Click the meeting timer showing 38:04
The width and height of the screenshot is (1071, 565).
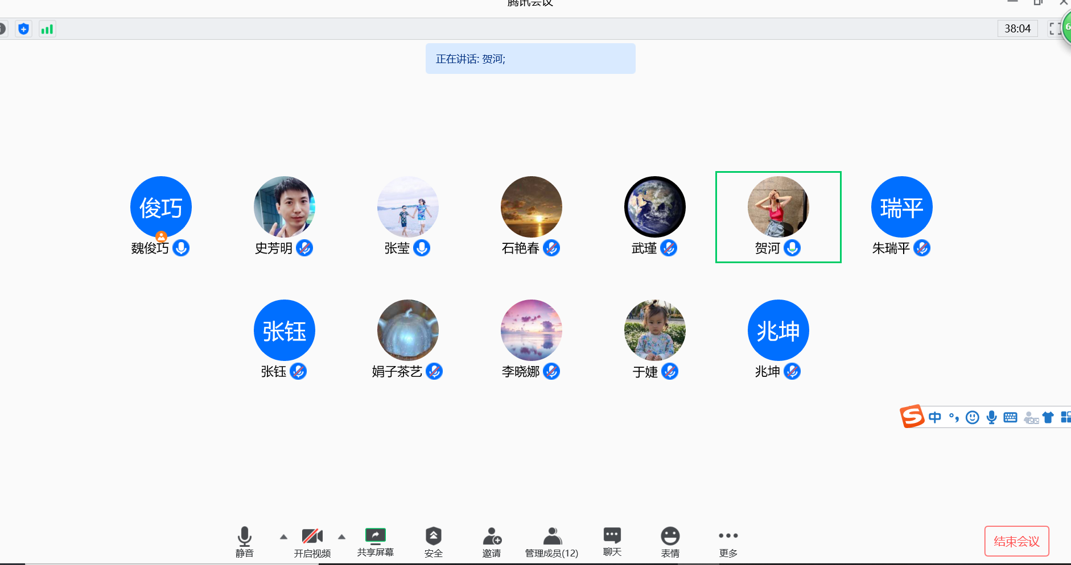tap(1017, 28)
